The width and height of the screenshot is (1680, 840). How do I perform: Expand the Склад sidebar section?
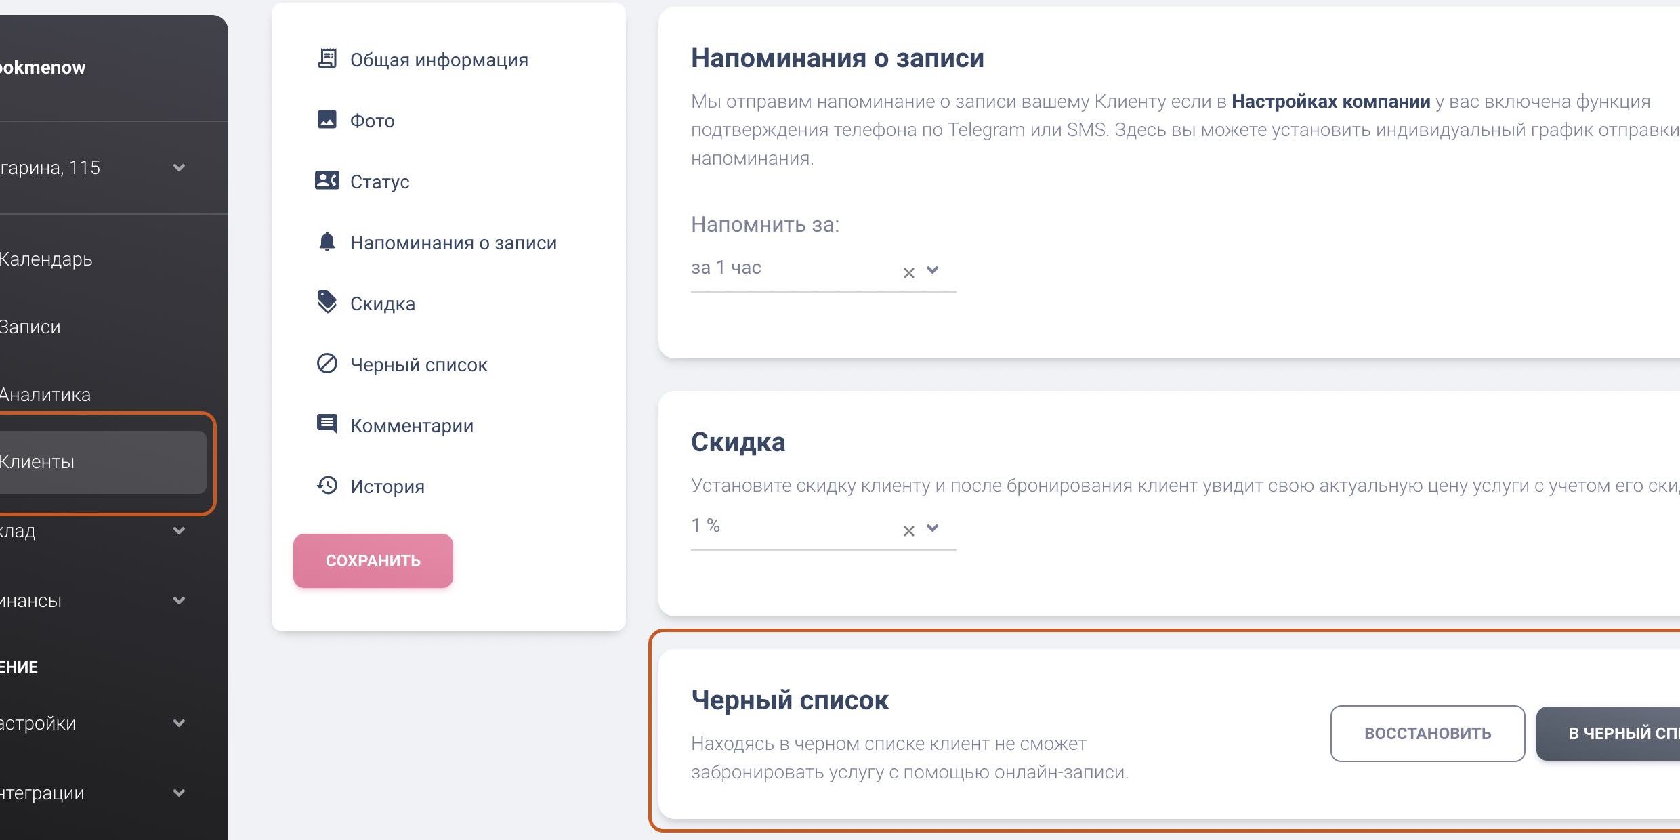[179, 530]
